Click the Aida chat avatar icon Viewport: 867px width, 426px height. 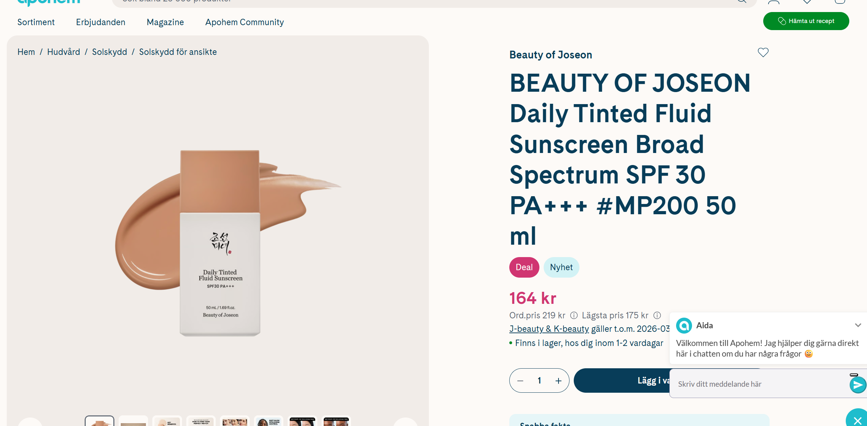point(684,325)
